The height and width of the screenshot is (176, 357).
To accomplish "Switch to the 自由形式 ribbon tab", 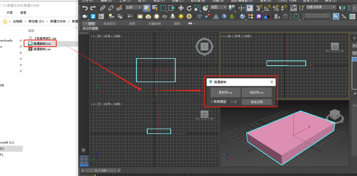I will (x=110, y=23).
